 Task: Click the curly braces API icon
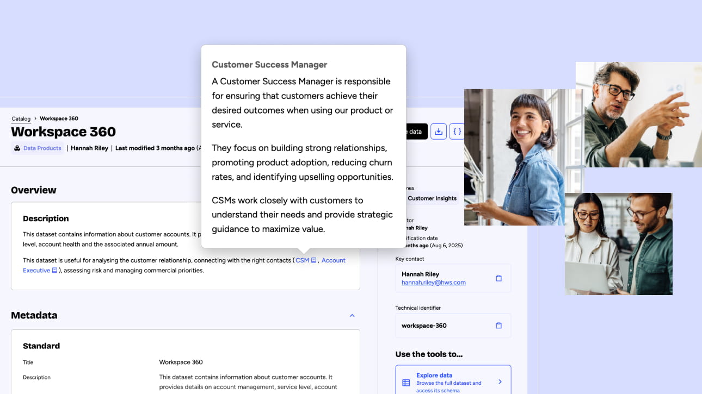pyautogui.click(x=457, y=132)
